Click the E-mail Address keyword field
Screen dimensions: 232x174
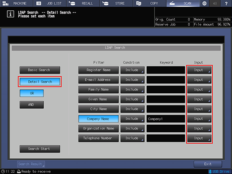point(166,80)
